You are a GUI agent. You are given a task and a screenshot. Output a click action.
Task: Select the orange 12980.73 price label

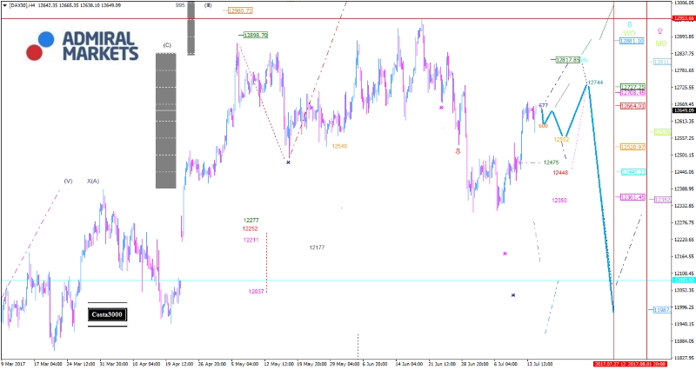coord(240,10)
